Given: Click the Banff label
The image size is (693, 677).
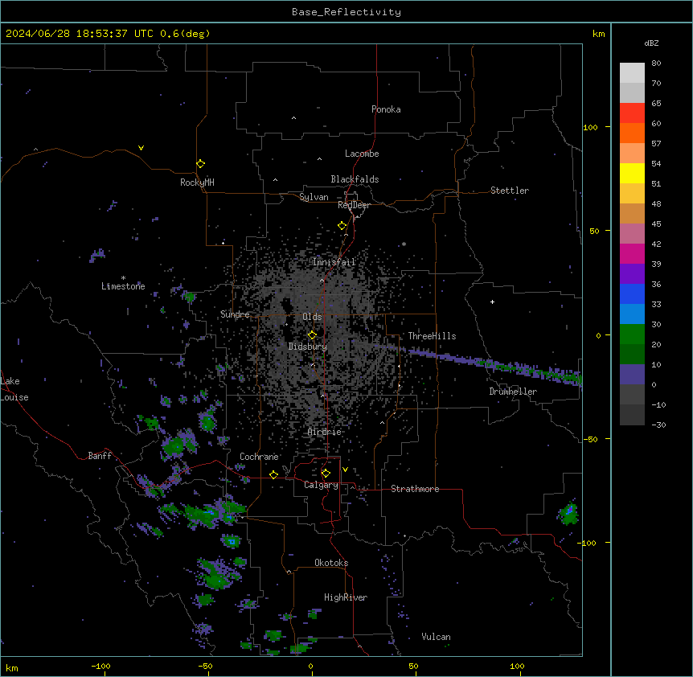Looking at the screenshot, I should click(100, 456).
